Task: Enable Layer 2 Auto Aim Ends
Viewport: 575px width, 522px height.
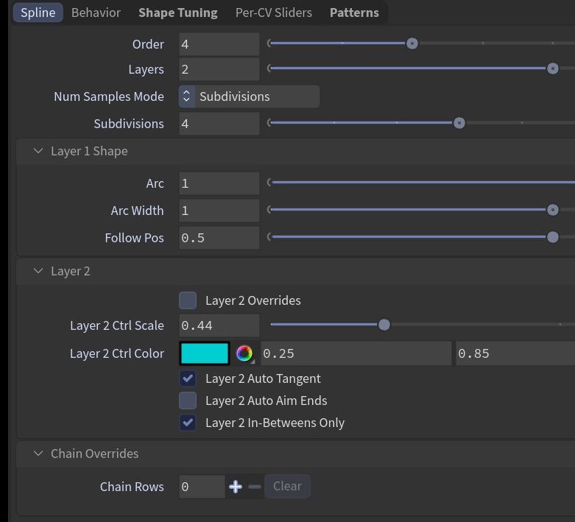Action: point(188,401)
